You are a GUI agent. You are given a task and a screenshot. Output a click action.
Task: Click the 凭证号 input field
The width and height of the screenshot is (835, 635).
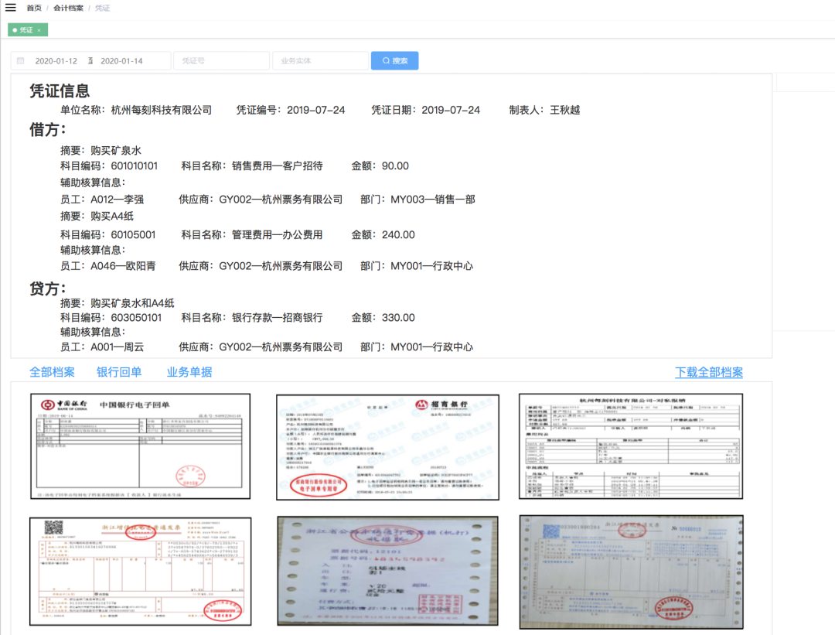coord(220,60)
